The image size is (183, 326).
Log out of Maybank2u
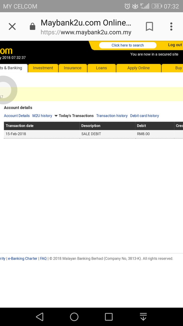point(175,45)
